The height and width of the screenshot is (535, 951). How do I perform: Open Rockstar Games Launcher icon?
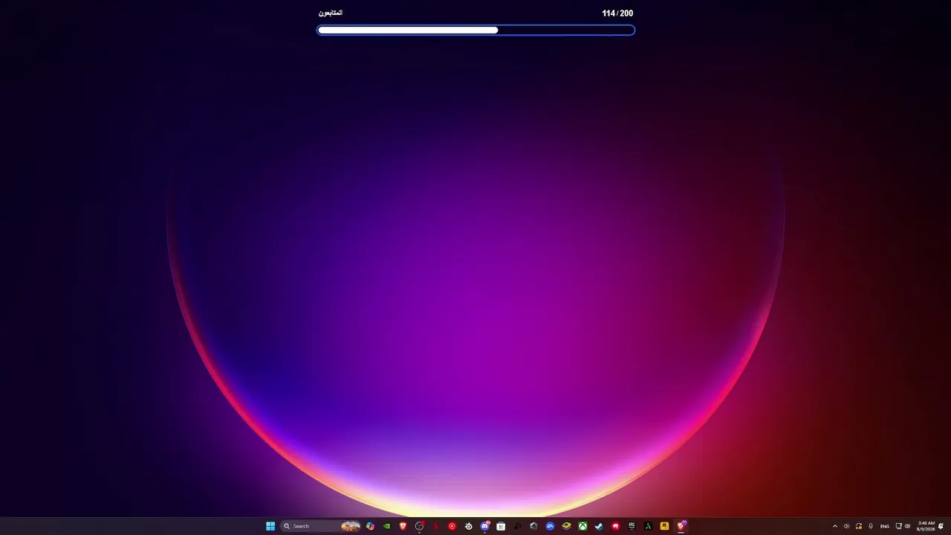tap(664, 526)
